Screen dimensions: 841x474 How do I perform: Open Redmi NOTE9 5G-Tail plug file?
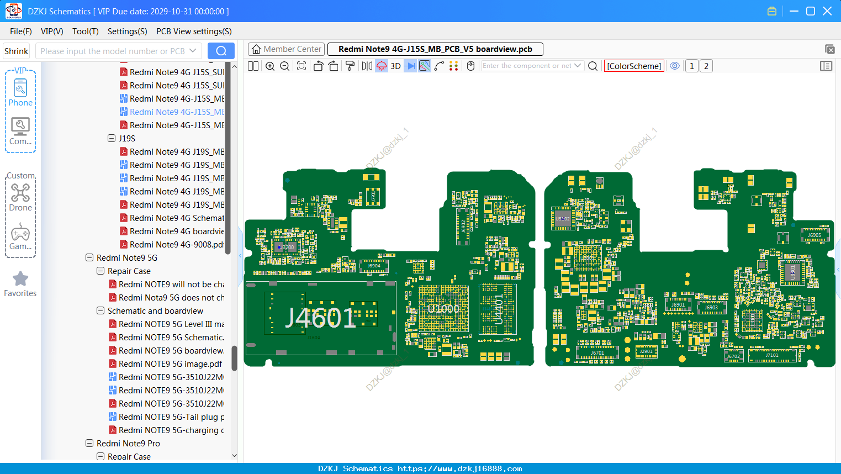(x=167, y=417)
